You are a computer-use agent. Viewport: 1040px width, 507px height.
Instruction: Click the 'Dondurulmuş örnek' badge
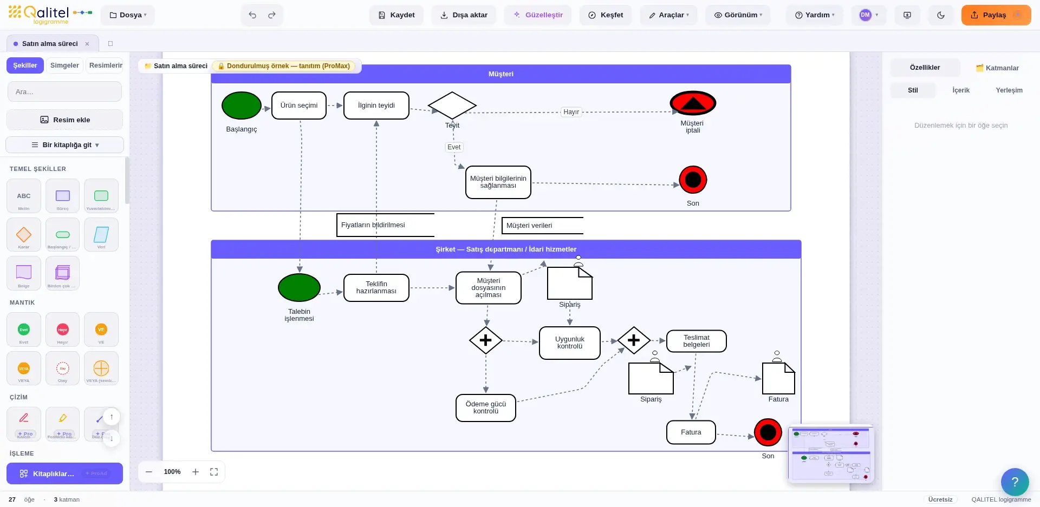(x=284, y=66)
